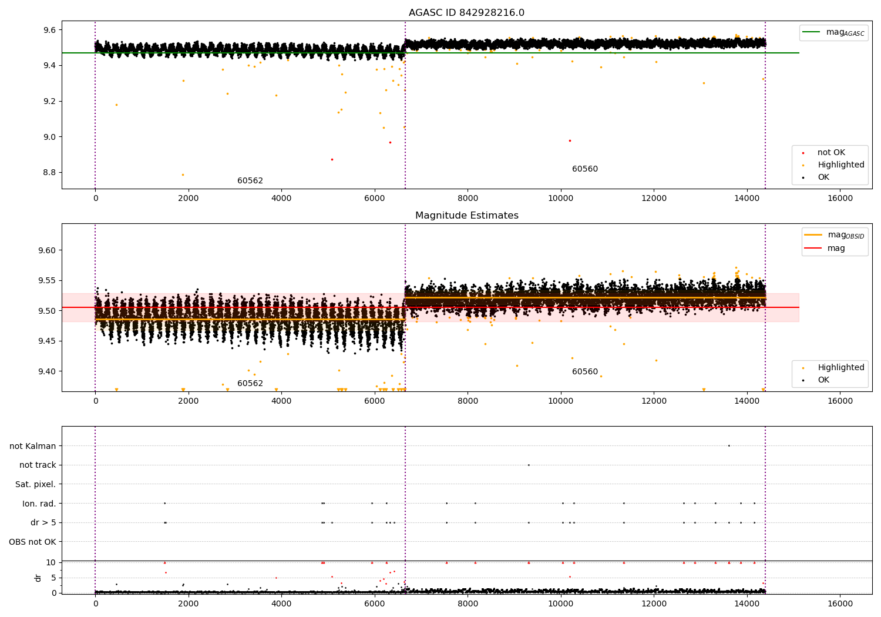Viewport: 881px width, 617px height.
Task: Click the single data point in not track row
Action: [528, 465]
